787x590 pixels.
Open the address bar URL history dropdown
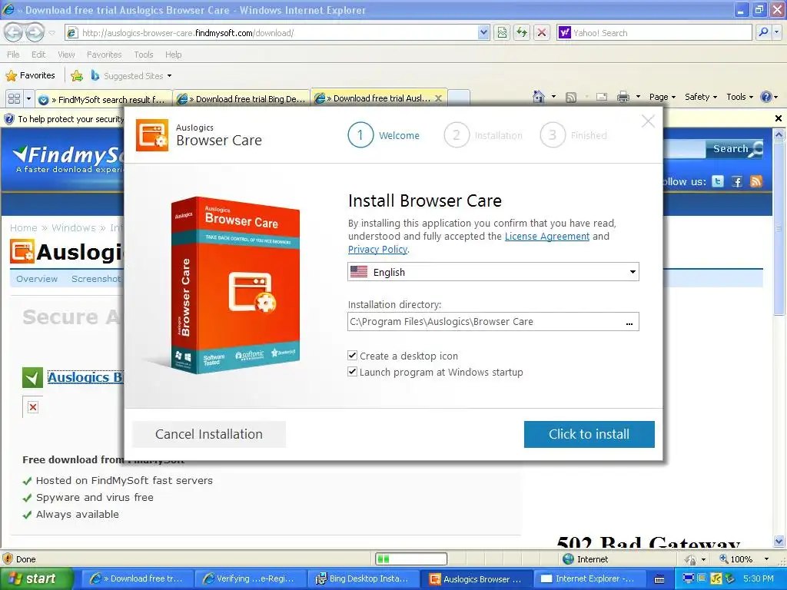[x=483, y=32]
